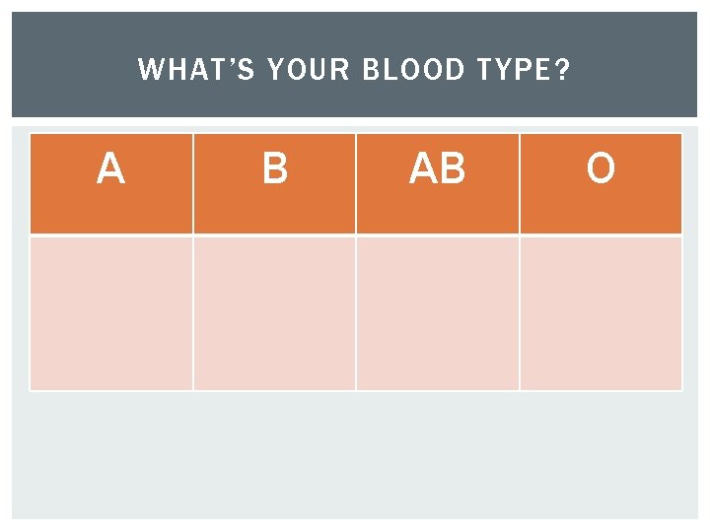Click divider line between AB and O headers
Viewport: 710px width, 532px height.
pyautogui.click(x=520, y=183)
